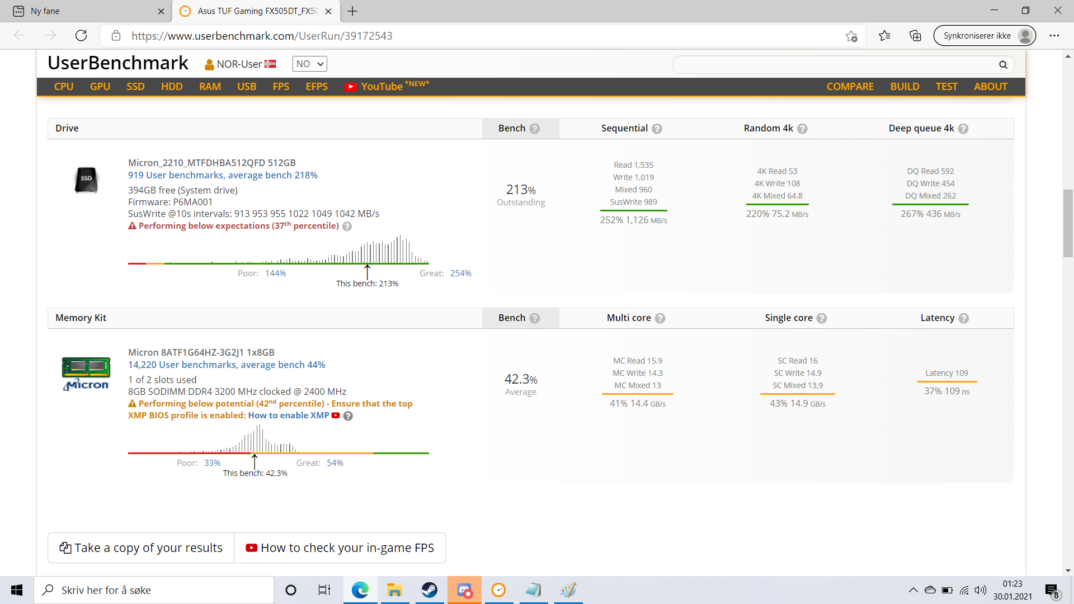
Task: Click the Synkroniserer ikke profile button
Action: [984, 36]
